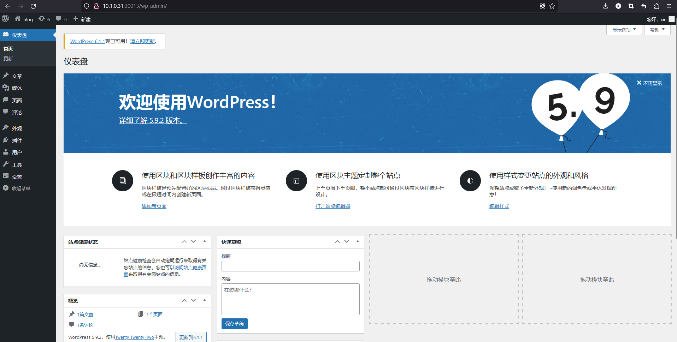Image resolution: width=677 pixels, height=342 pixels.
Task: Click the 内容 content textarea
Action: (x=290, y=299)
